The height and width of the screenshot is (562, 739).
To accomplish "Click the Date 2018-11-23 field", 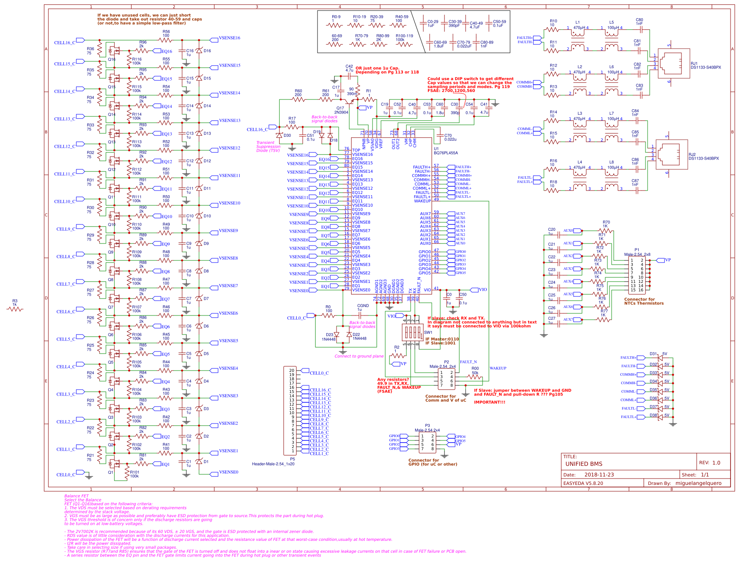I will coord(599,474).
